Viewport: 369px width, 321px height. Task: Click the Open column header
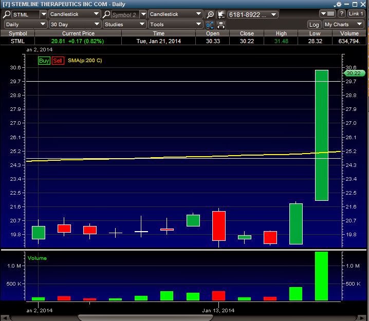(x=212, y=33)
